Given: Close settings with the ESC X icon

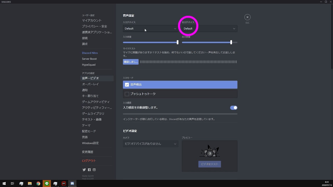Looking at the screenshot, I should 247,17.
